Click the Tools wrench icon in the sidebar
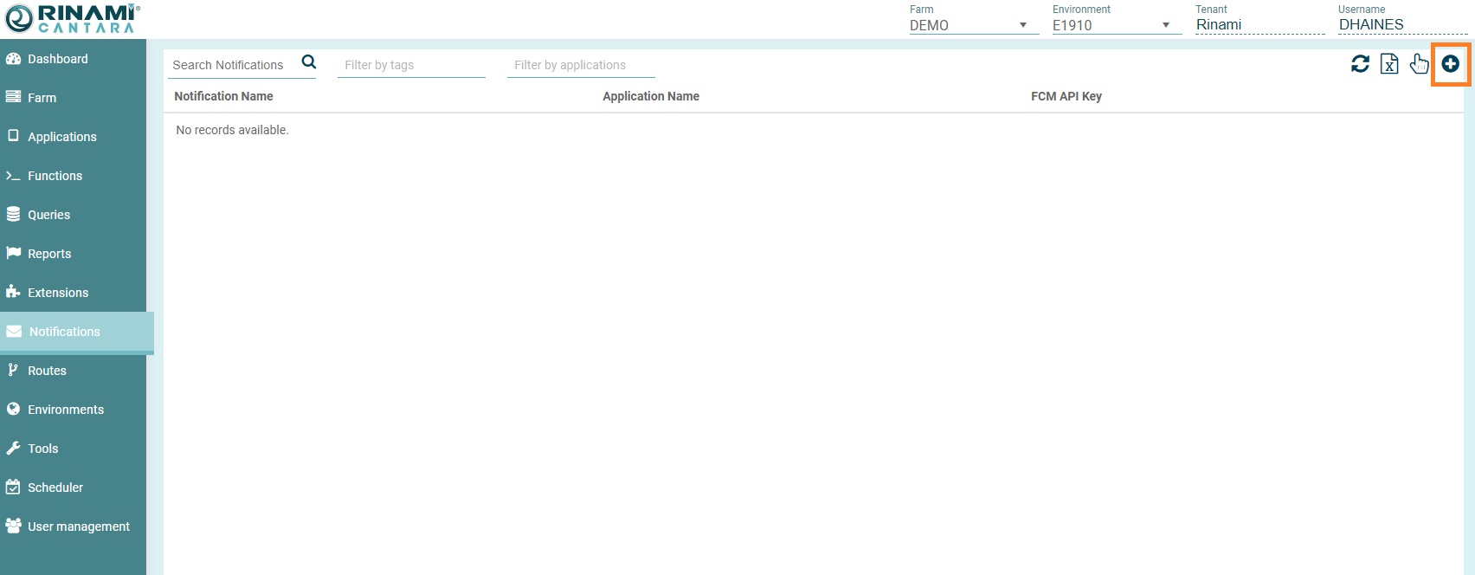This screenshot has width=1475, height=575. click(x=13, y=449)
